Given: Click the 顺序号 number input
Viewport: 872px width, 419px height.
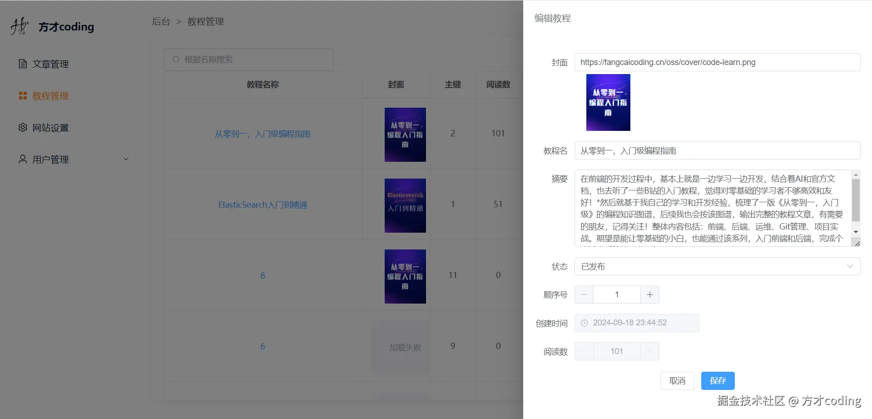Looking at the screenshot, I should 617,294.
